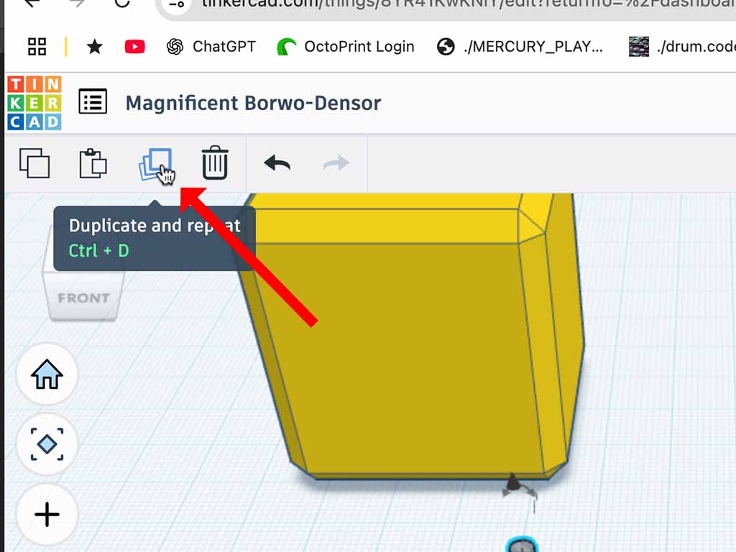Rename the design Magnificent Borwo-Densor
The height and width of the screenshot is (552, 736).
[x=253, y=103]
